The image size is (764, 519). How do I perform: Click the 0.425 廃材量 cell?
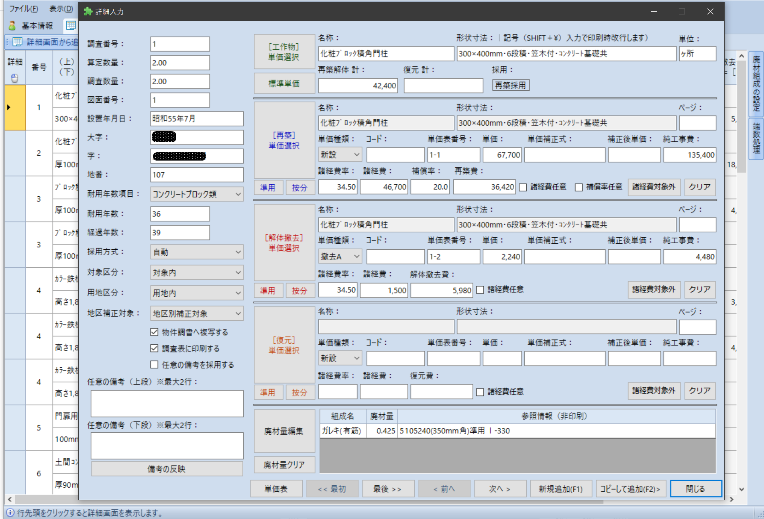click(382, 431)
